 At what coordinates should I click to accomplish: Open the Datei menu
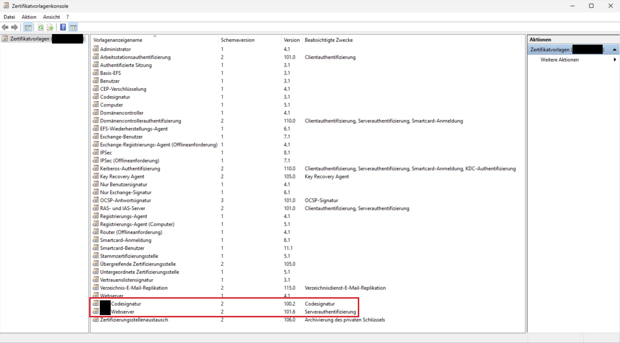[x=9, y=17]
